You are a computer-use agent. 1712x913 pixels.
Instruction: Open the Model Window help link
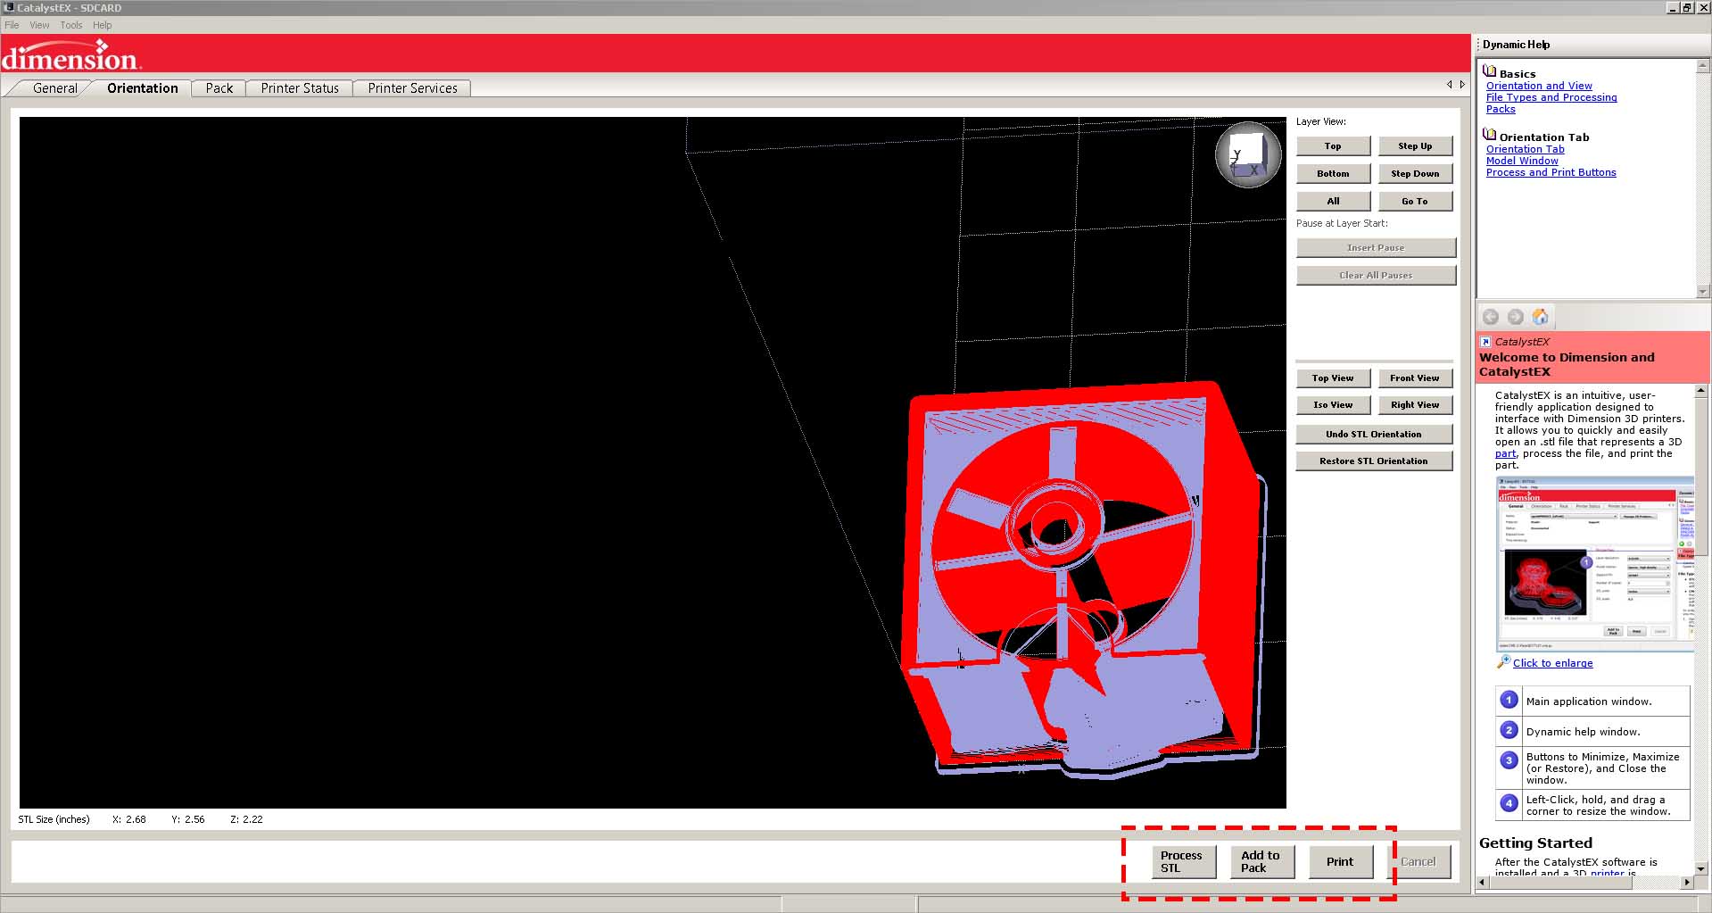[1522, 161]
